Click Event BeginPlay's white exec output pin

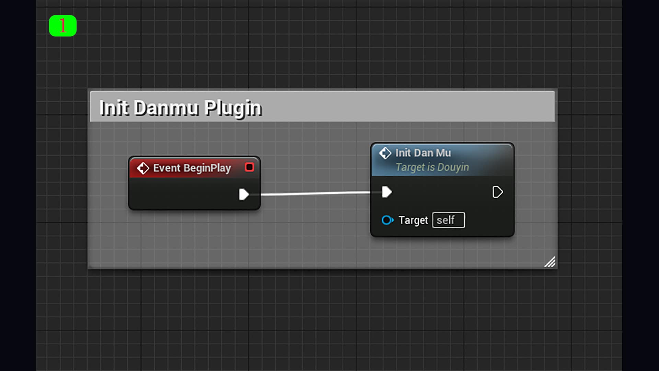pyautogui.click(x=244, y=194)
